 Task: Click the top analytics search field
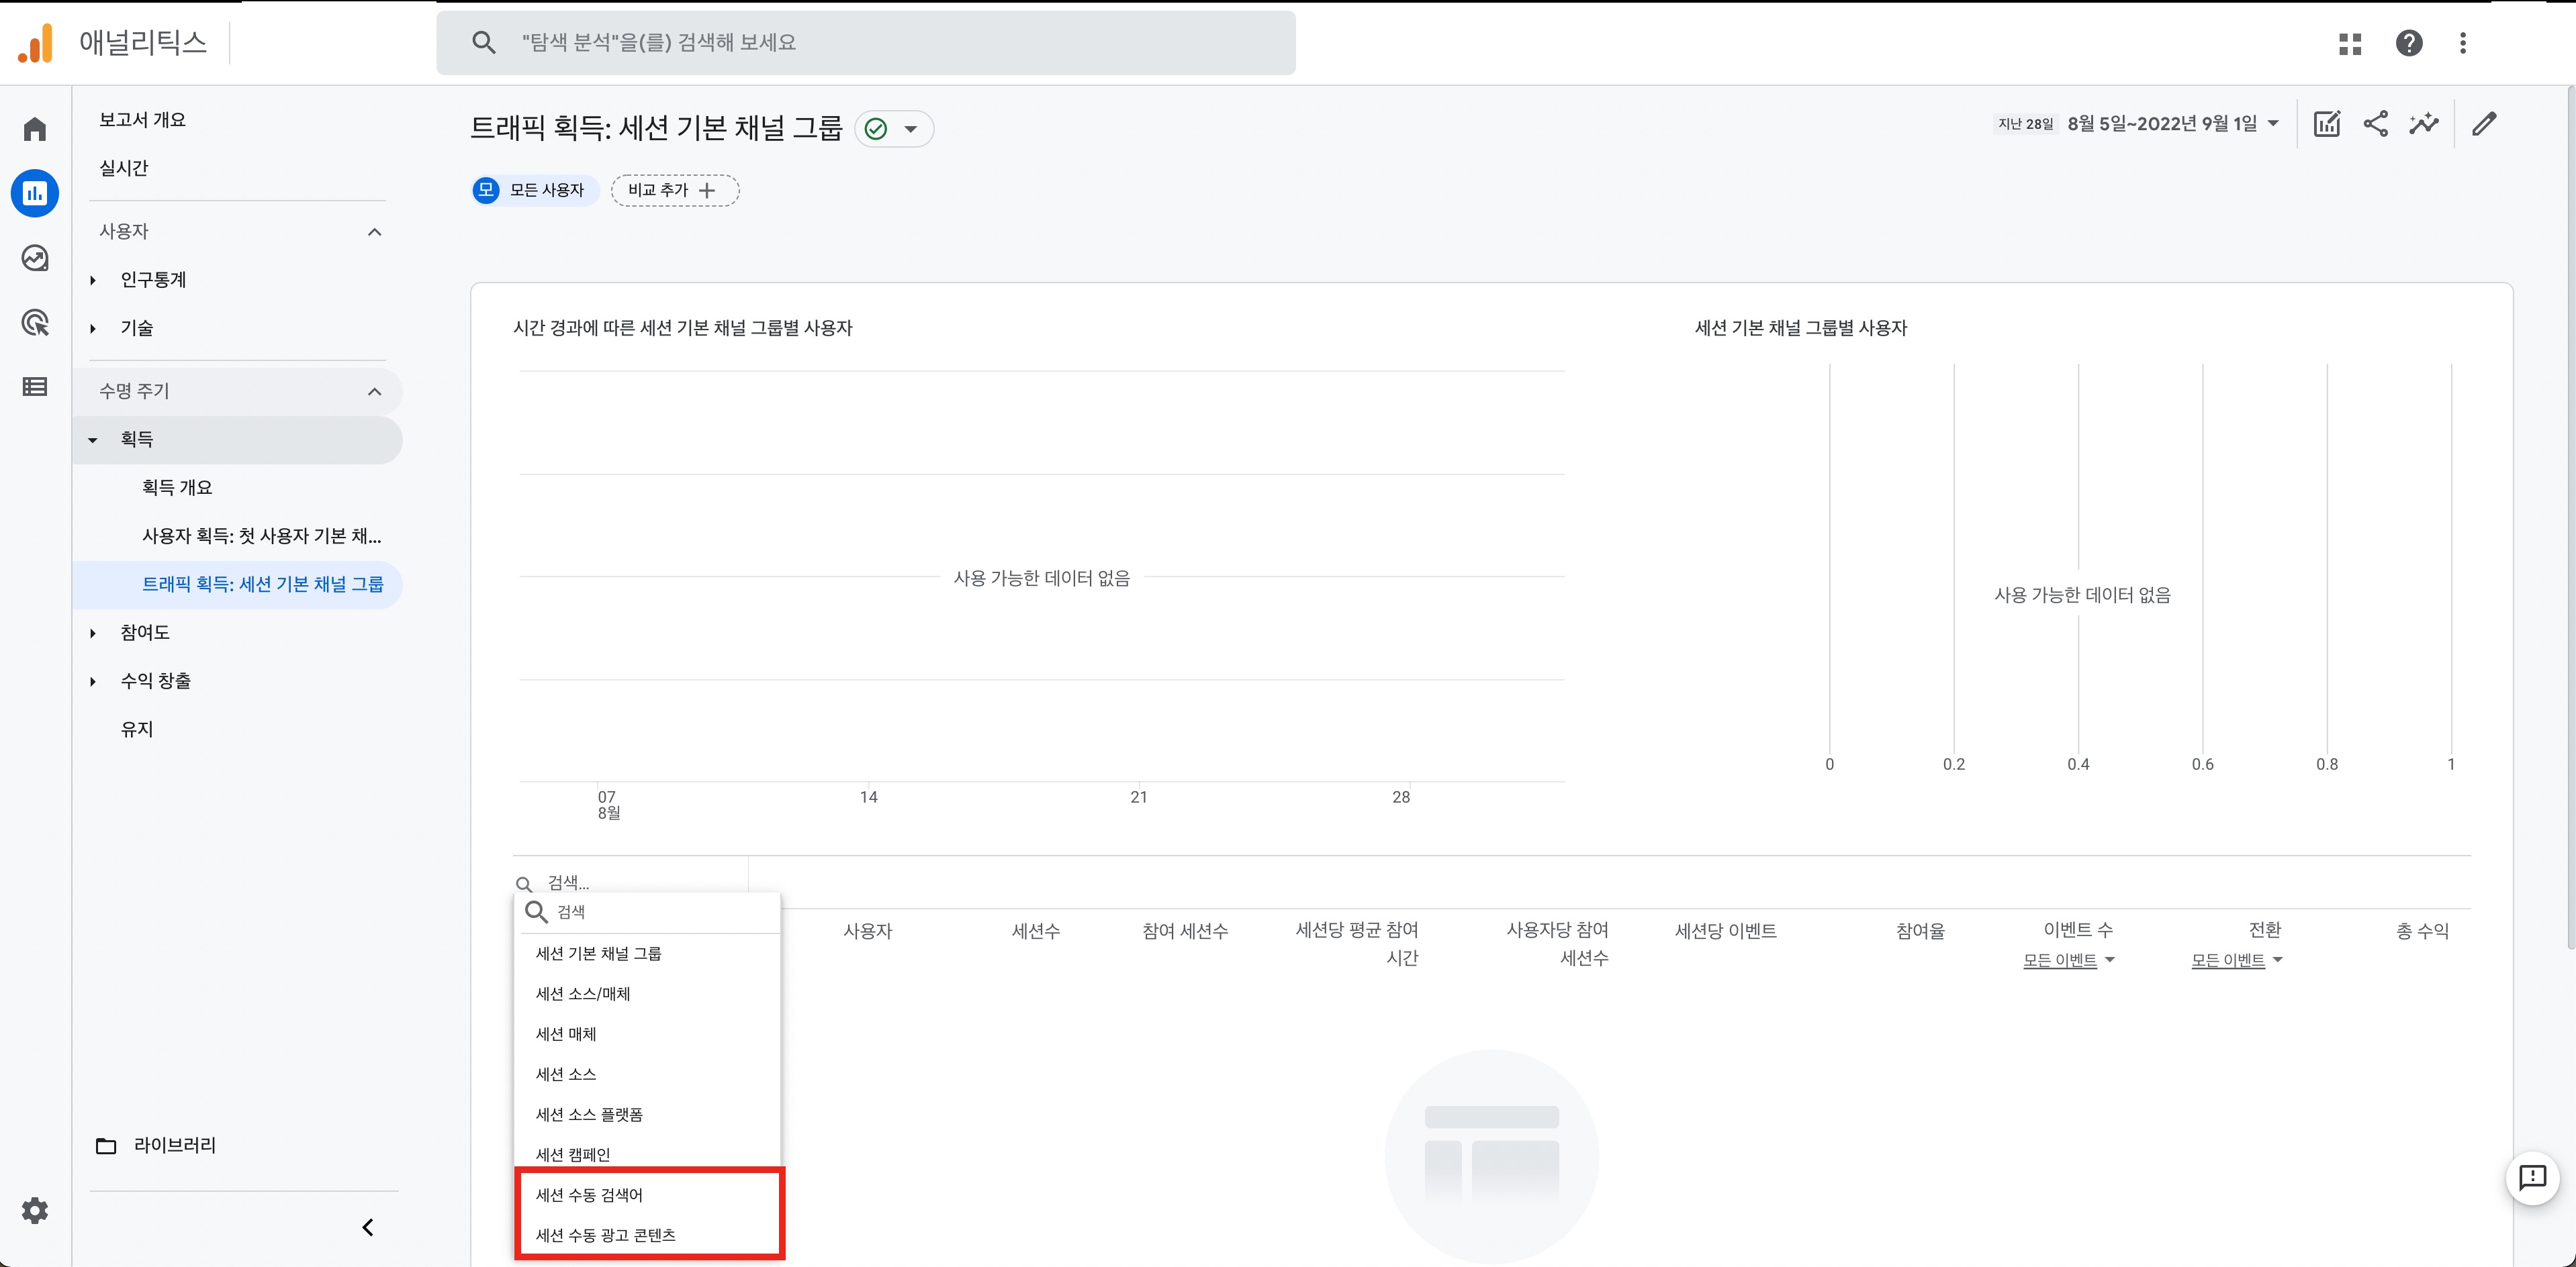coord(866,42)
